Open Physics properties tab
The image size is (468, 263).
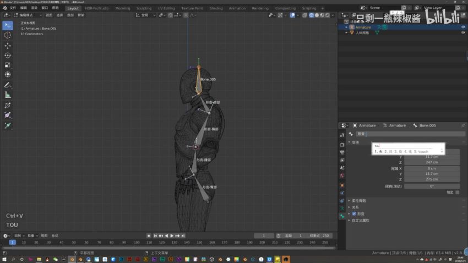(x=342, y=193)
